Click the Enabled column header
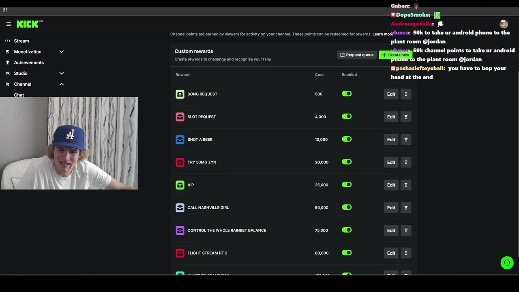The width and height of the screenshot is (519, 292). pos(349,75)
